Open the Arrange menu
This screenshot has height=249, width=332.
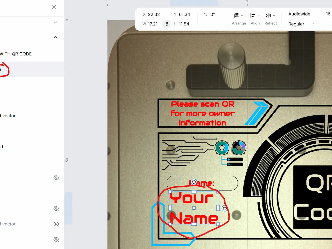coord(239,19)
